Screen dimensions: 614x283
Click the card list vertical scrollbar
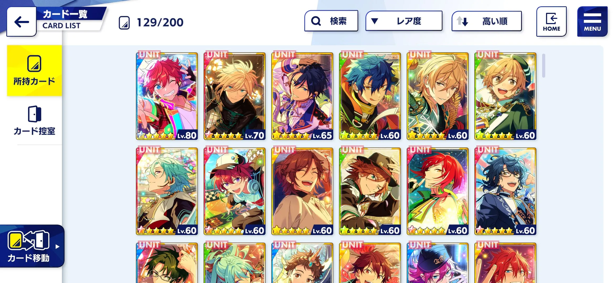544,66
